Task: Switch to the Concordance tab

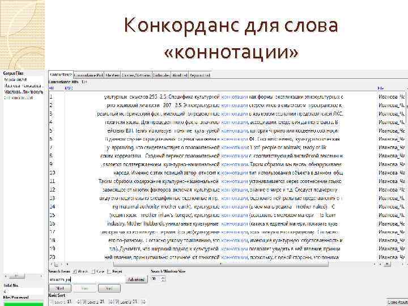Action: click(x=61, y=75)
